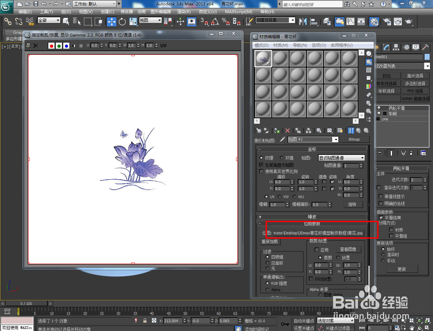
Task: Click the blue channel swatch
Action: [66, 46]
